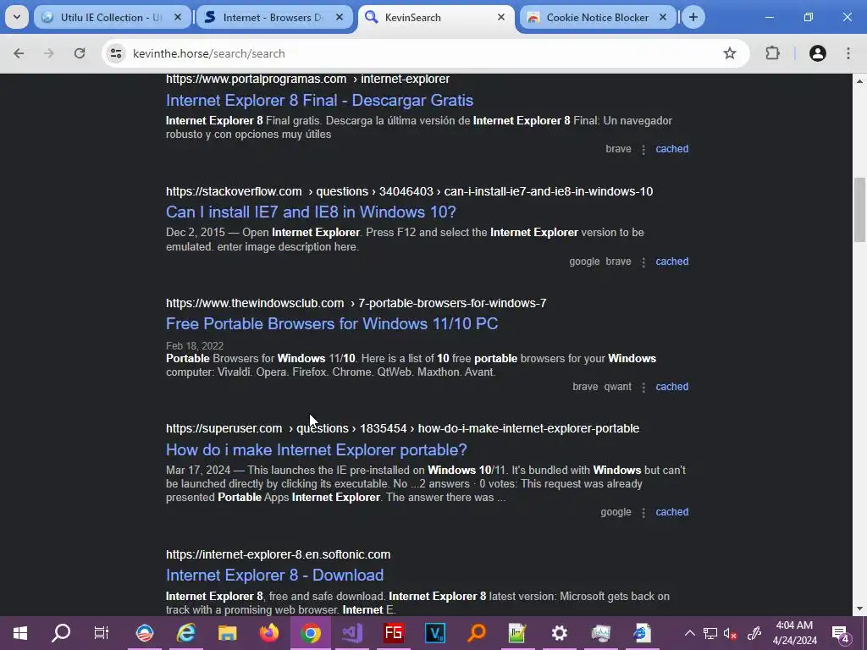Unmute the volume tray icon
The height and width of the screenshot is (650, 867).
click(731, 633)
